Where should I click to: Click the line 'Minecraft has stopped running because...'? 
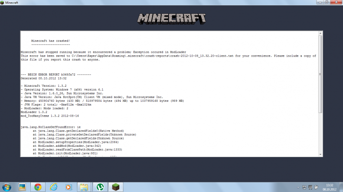point(103,52)
